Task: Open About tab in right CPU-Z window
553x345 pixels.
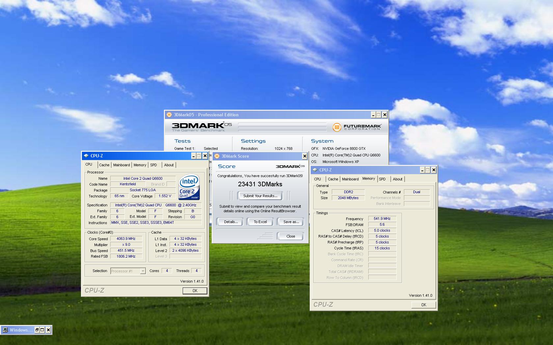Action: 398,179
